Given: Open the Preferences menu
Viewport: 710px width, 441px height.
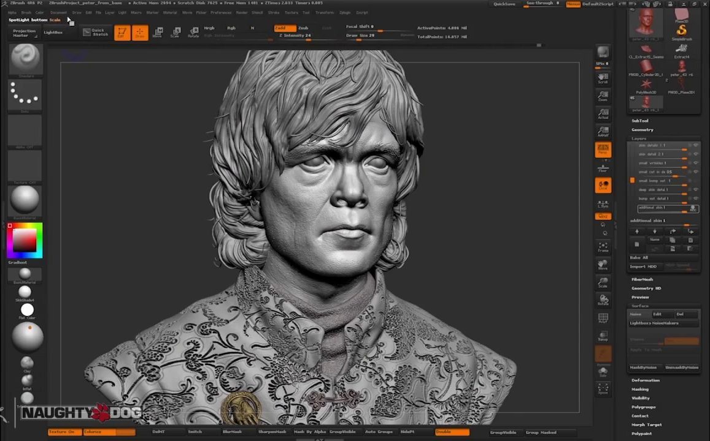Looking at the screenshot, I should pyautogui.click(x=221, y=12).
